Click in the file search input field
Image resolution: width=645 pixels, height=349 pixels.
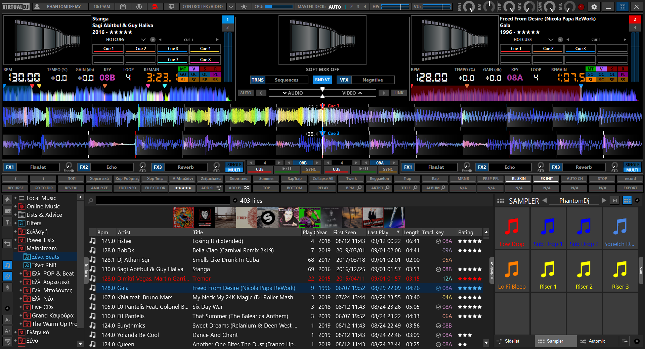click(x=163, y=201)
